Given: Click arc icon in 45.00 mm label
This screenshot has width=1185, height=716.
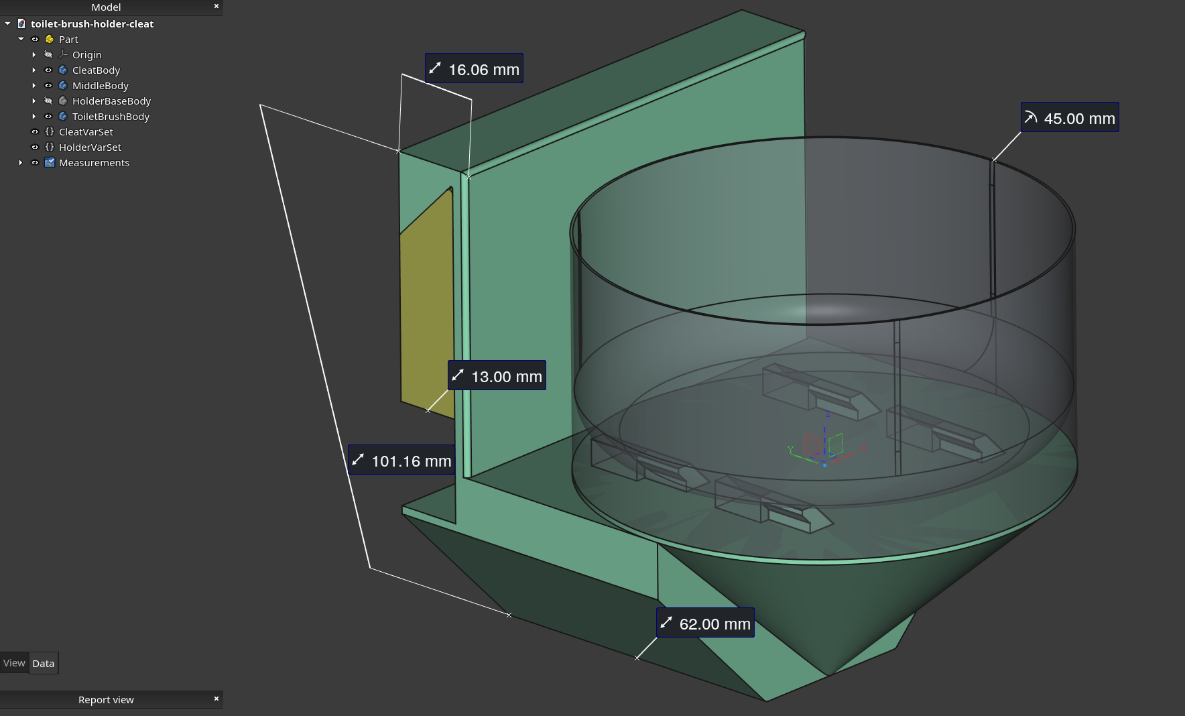Looking at the screenshot, I should click(x=1031, y=117).
